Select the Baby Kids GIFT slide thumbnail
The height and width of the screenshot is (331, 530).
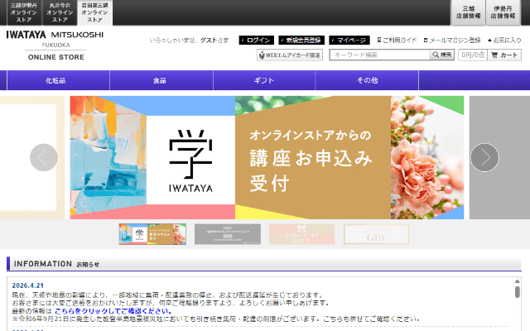pos(301,234)
